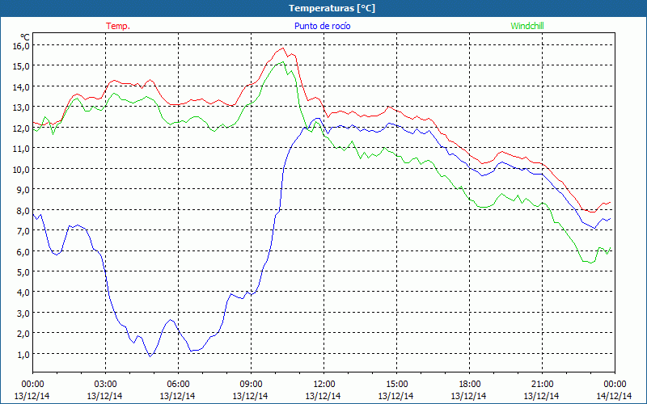Click the 2,0 y-axis value
Viewport: 647px width, 404px height.
click(23, 334)
